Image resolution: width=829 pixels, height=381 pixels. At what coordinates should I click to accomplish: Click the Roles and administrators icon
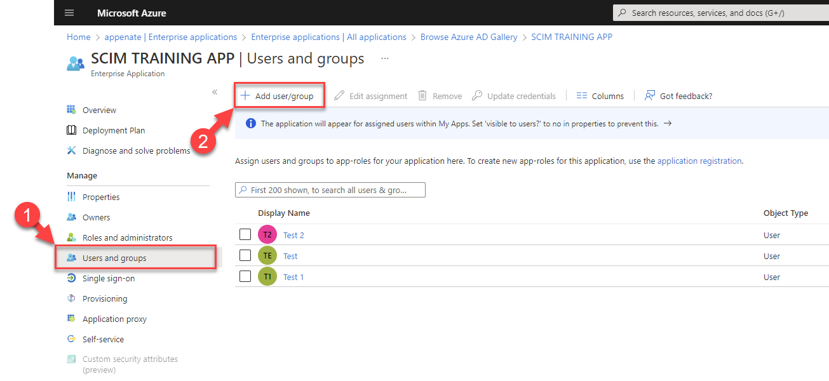coord(71,237)
